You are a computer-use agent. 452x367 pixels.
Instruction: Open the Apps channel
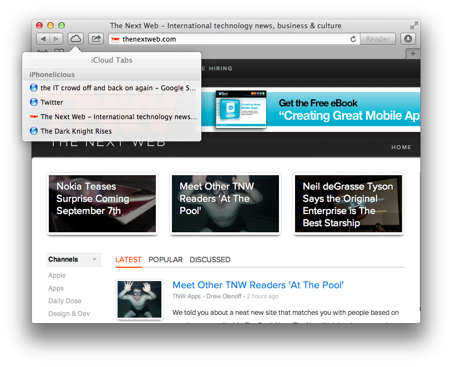(56, 288)
